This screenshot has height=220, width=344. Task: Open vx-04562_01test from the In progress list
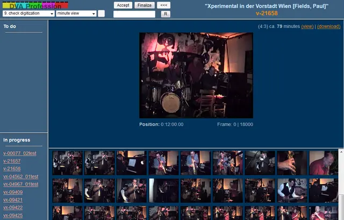[20, 176]
